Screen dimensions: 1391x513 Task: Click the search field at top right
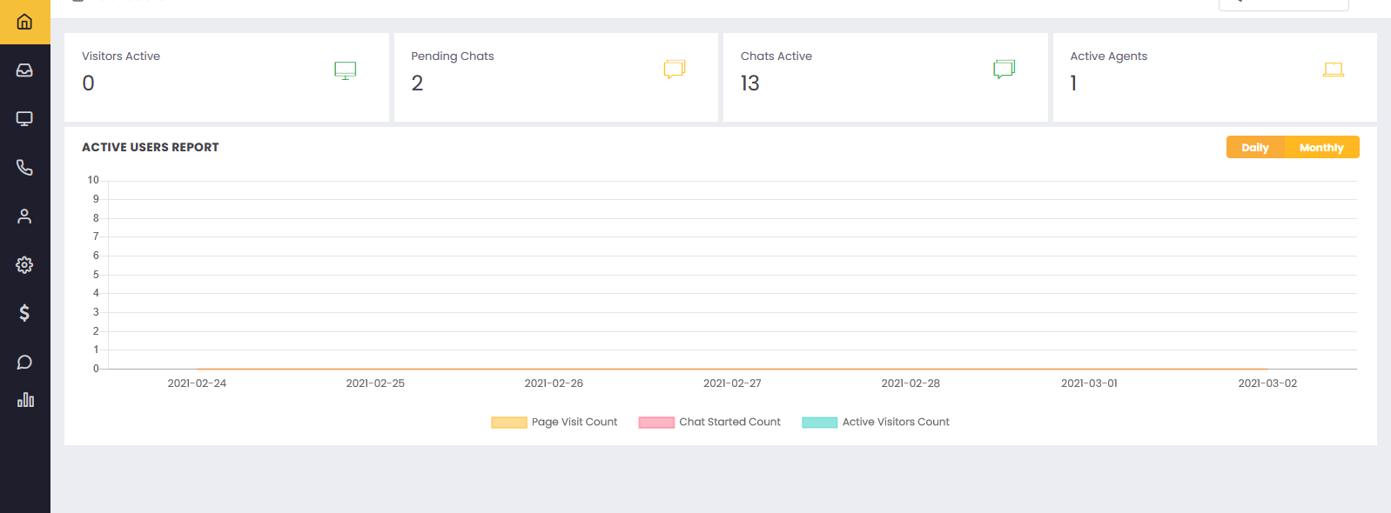pos(1284,4)
